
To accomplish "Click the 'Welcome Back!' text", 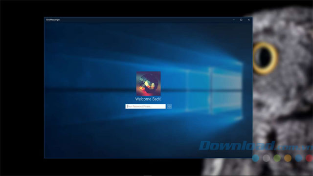I will pyautogui.click(x=148, y=99).
